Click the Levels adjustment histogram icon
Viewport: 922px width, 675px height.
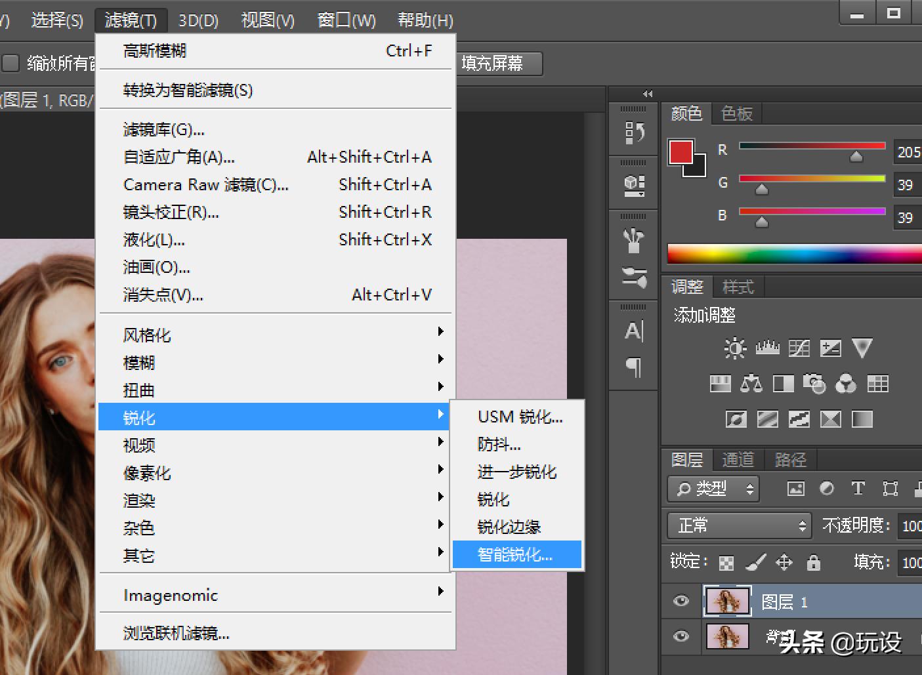coord(766,348)
